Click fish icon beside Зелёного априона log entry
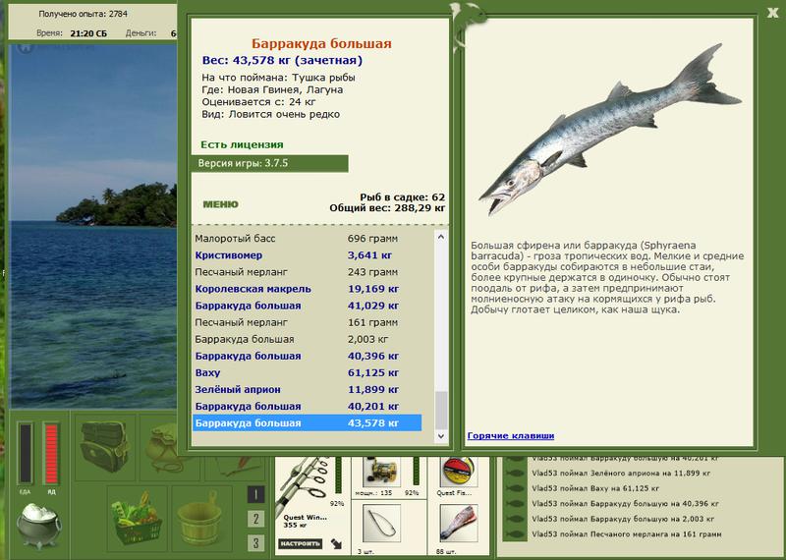This screenshot has height=560, width=786. 515,473
